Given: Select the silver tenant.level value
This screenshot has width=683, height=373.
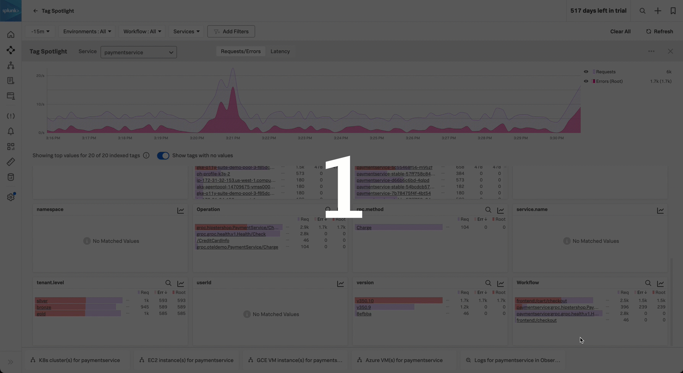Looking at the screenshot, I should coord(42,300).
